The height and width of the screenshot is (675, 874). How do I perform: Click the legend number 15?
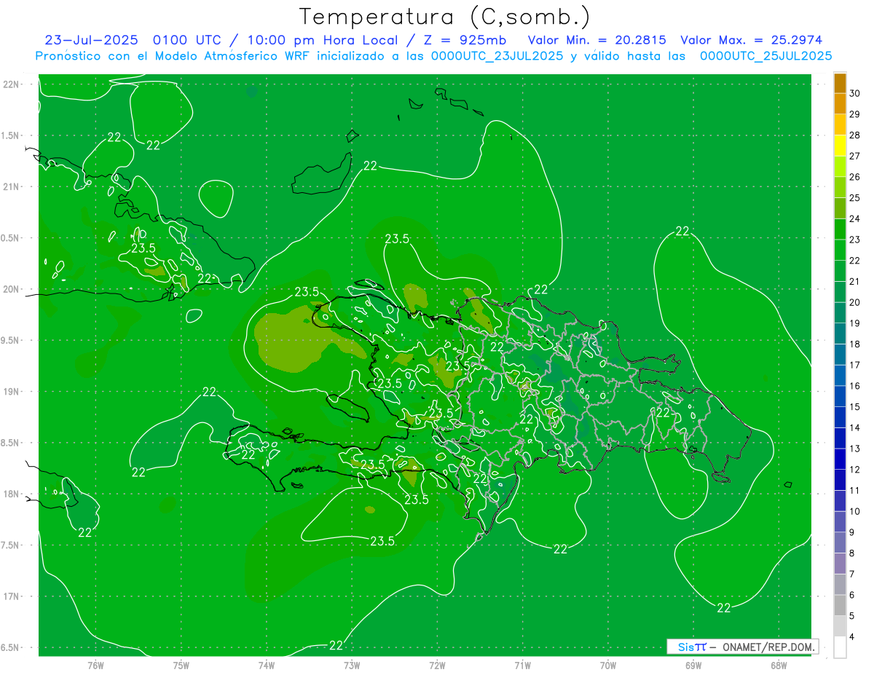pos(856,406)
